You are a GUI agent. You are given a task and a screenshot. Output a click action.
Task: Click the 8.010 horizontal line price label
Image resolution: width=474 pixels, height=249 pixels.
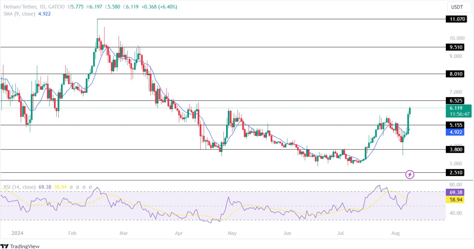tap(455, 74)
